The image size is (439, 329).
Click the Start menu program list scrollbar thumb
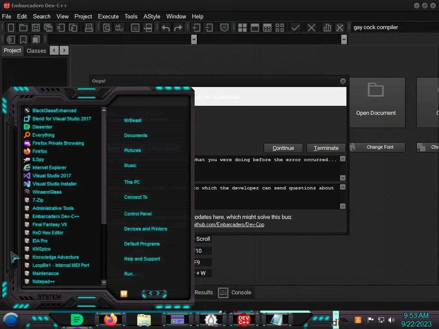point(104,168)
